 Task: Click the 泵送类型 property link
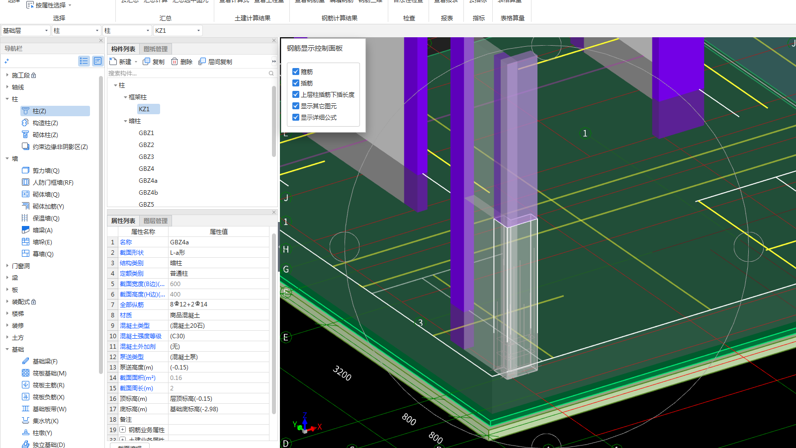tap(132, 357)
